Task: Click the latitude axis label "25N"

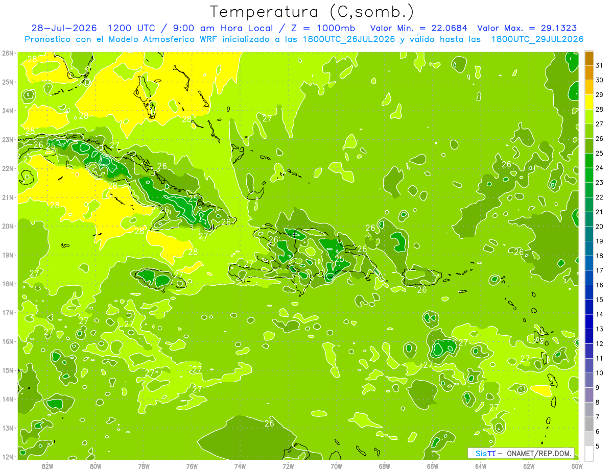Action: tap(7, 82)
